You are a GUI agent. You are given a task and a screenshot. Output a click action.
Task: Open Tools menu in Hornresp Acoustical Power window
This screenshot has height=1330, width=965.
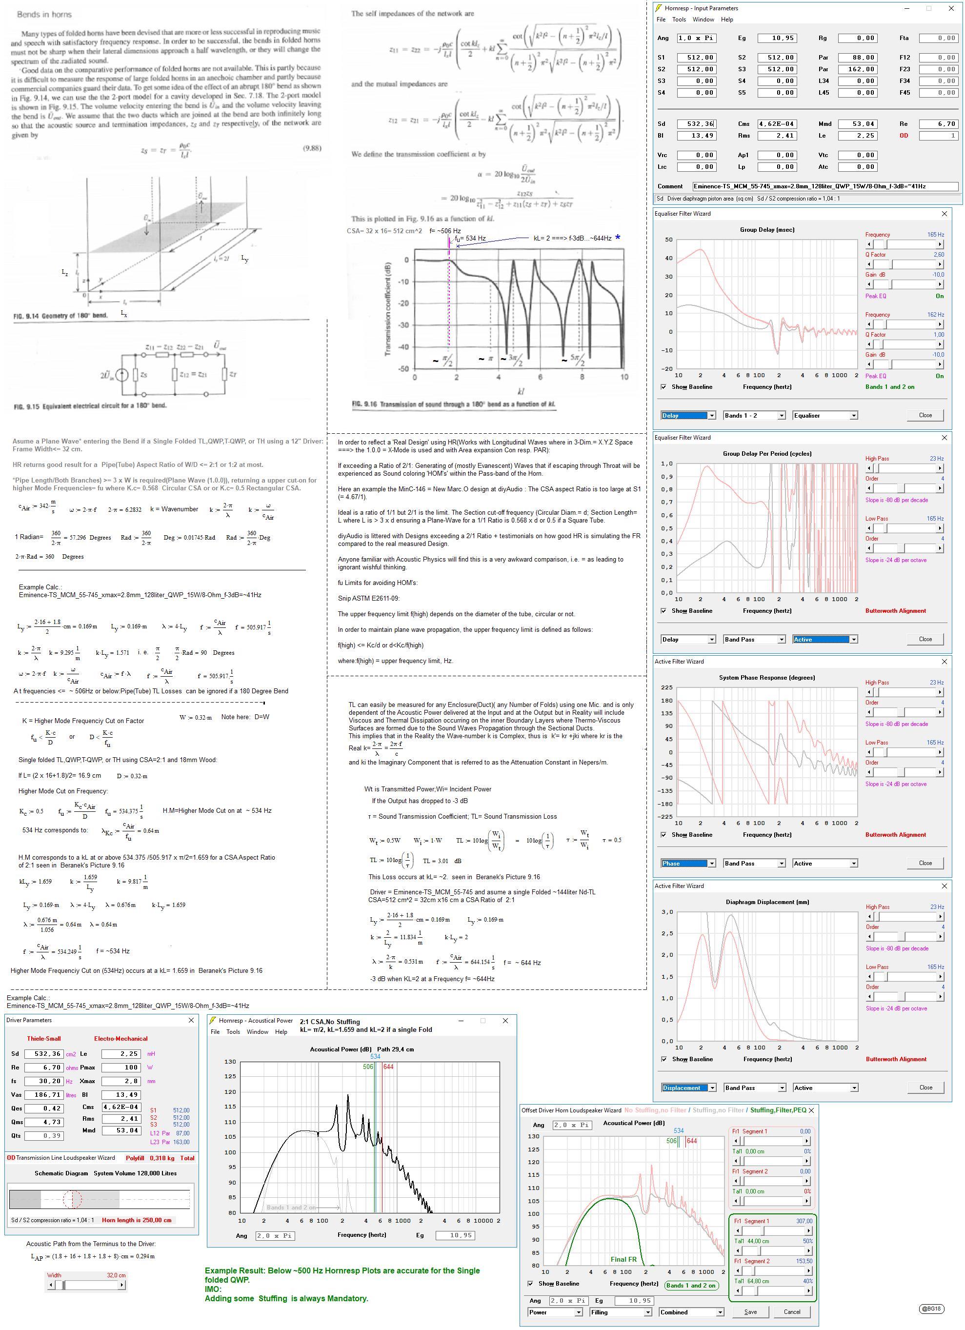click(x=233, y=1031)
